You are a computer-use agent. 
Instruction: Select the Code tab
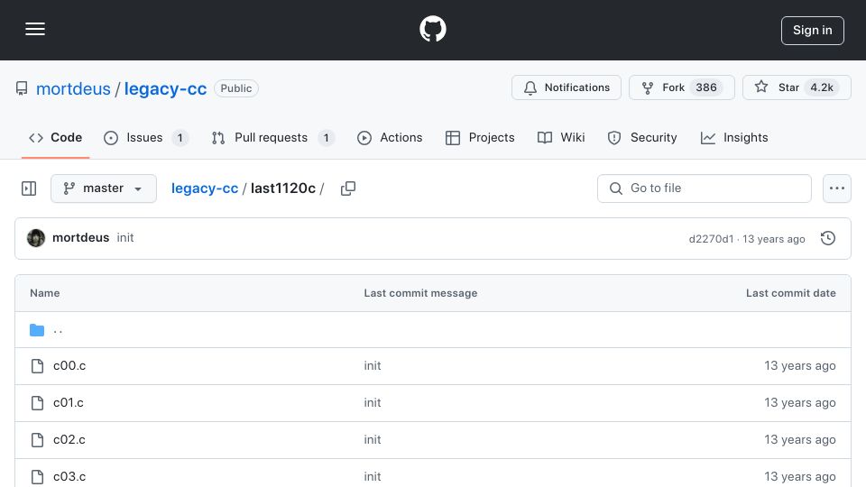pos(55,137)
